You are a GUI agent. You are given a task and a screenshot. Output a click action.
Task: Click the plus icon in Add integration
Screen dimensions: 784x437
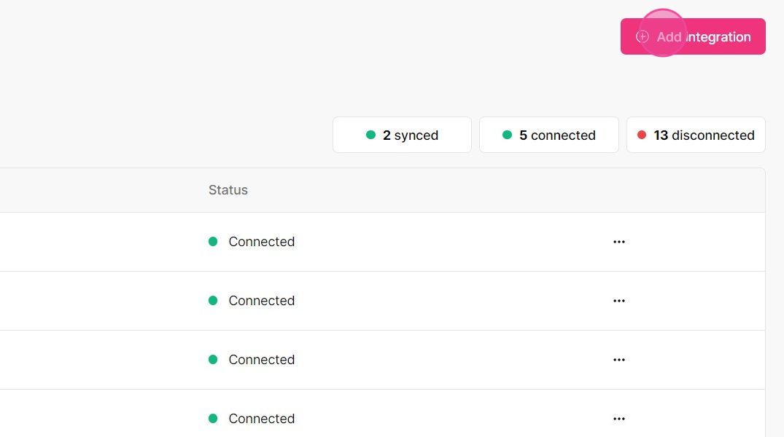tap(643, 36)
